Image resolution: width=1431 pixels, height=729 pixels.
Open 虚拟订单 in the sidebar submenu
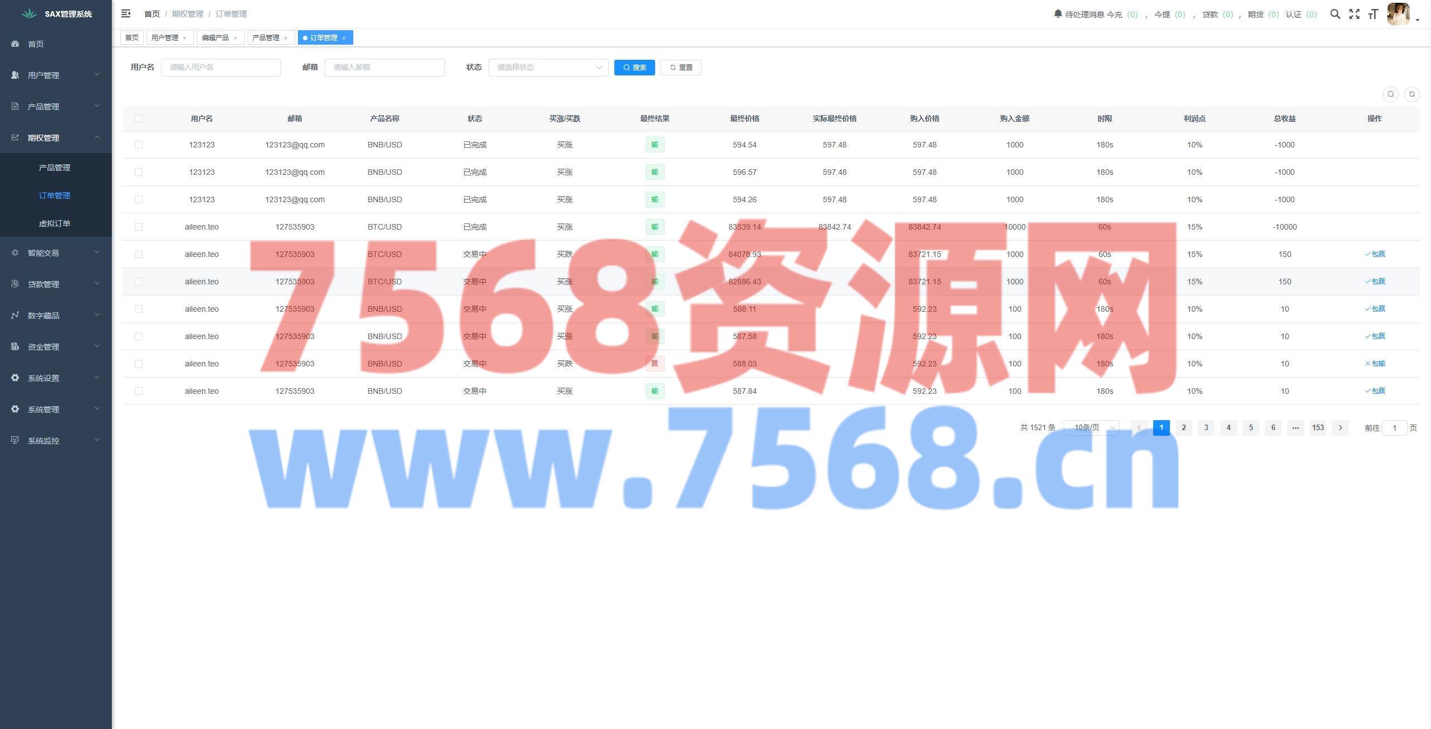(54, 223)
